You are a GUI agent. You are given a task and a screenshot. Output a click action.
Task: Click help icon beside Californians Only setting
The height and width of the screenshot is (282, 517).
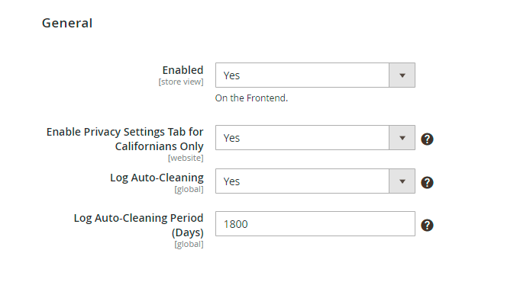coord(427,139)
